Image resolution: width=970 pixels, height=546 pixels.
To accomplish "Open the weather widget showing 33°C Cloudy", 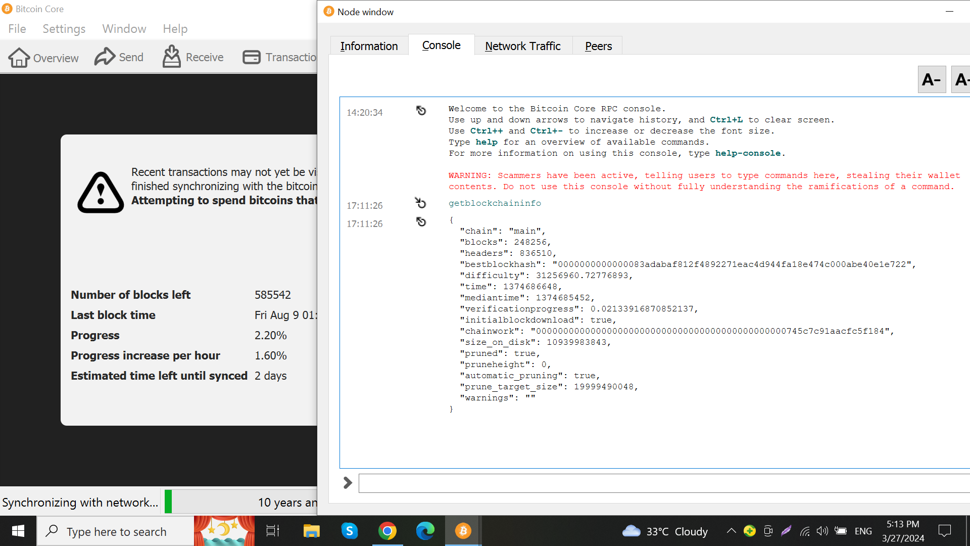I will point(665,531).
